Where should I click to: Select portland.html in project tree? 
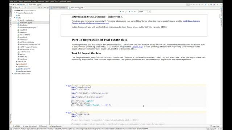coord(25,52)
